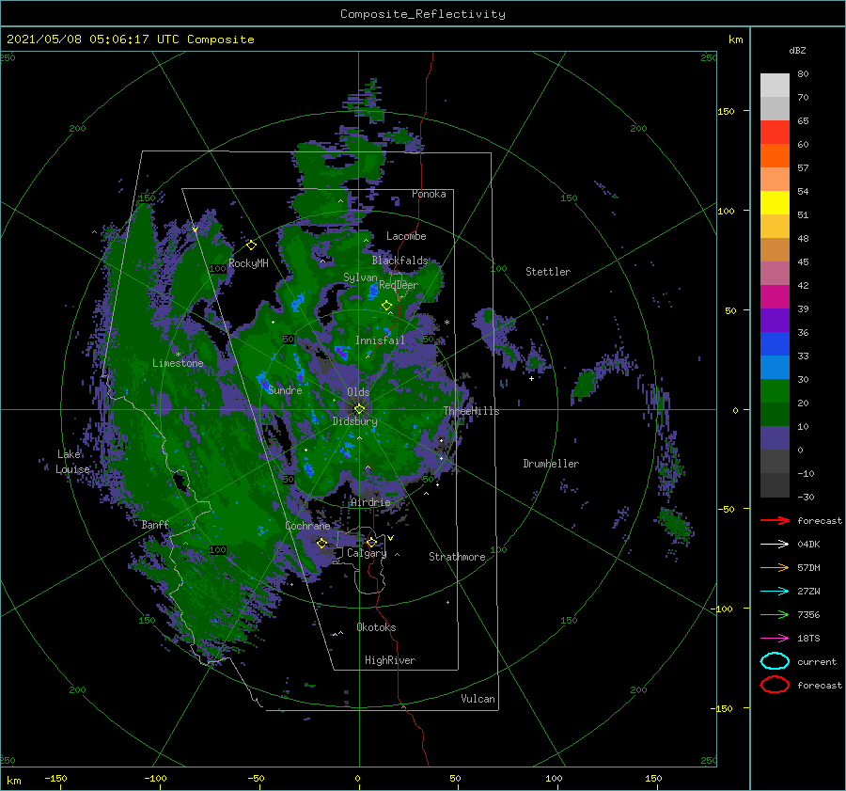The width and height of the screenshot is (846, 791).
Task: Click the Stettler city label
Action: pos(548,272)
